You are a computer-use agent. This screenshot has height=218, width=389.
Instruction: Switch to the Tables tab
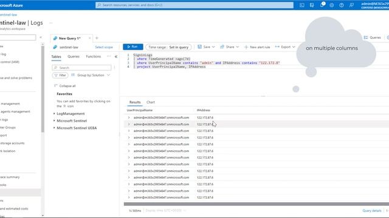click(56, 56)
